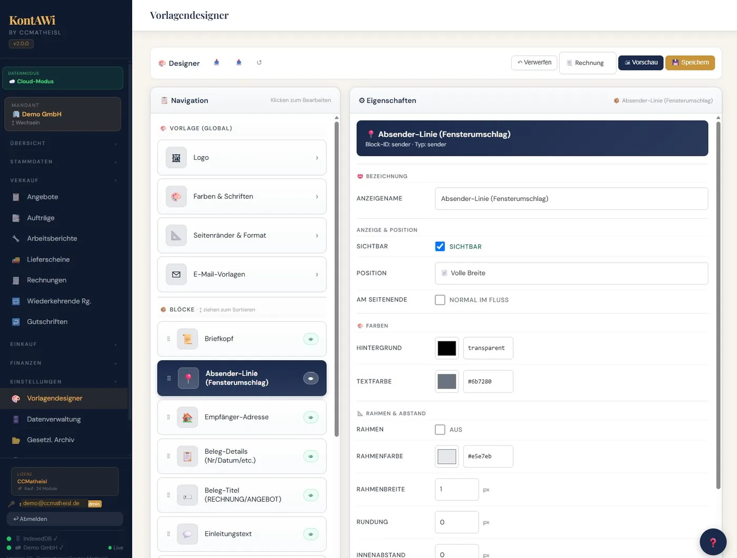Click the E-Mail-Vorlagen envelope icon
Image resolution: width=737 pixels, height=558 pixels.
(176, 275)
